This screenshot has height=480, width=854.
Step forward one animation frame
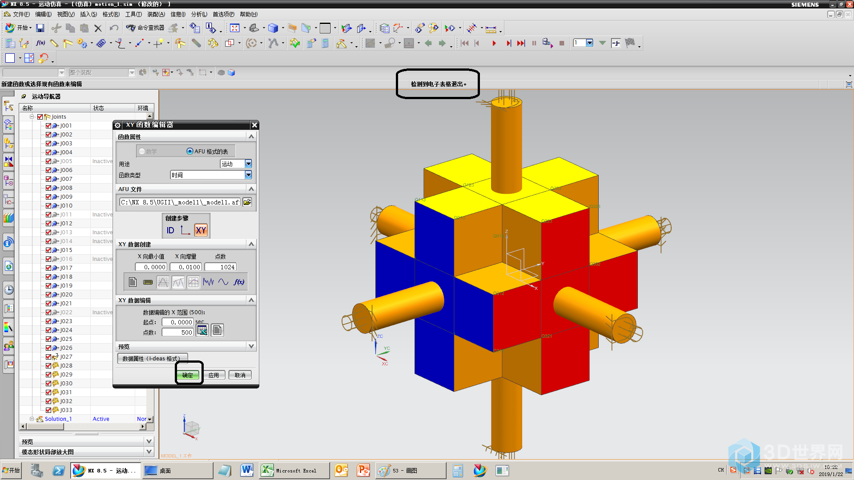tap(508, 43)
